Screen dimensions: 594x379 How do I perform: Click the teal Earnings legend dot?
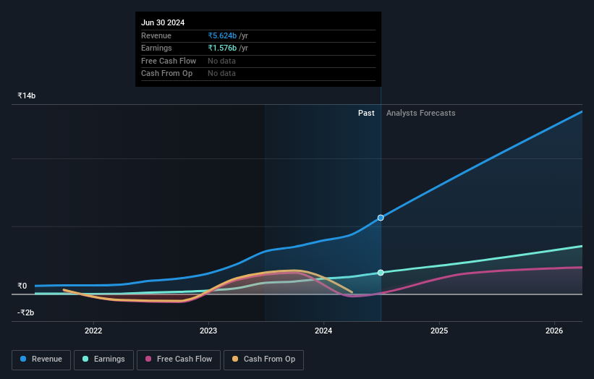pos(85,359)
